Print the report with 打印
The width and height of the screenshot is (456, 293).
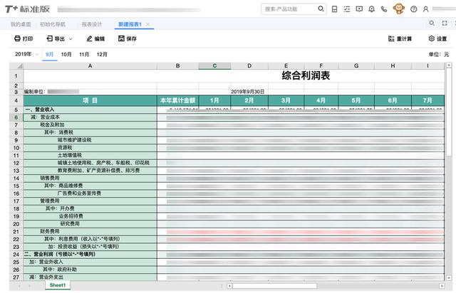(x=24, y=38)
